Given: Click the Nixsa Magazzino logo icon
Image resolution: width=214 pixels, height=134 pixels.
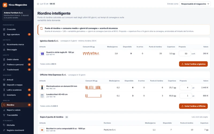Looking at the screenshot, I should (x=5, y=5).
